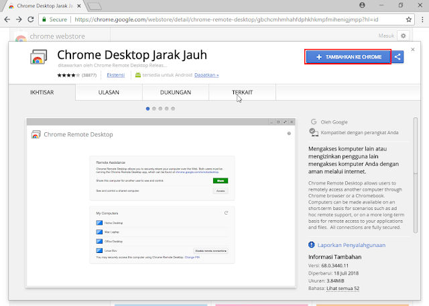The image size is (429, 306).
Task: Click the help icon in preview window
Action: (x=289, y=134)
